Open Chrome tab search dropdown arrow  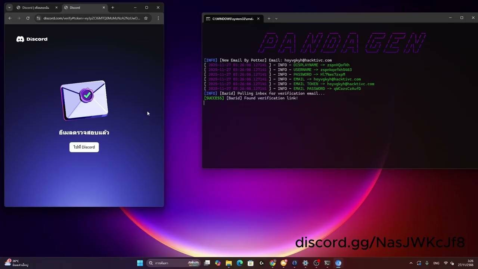9,7
